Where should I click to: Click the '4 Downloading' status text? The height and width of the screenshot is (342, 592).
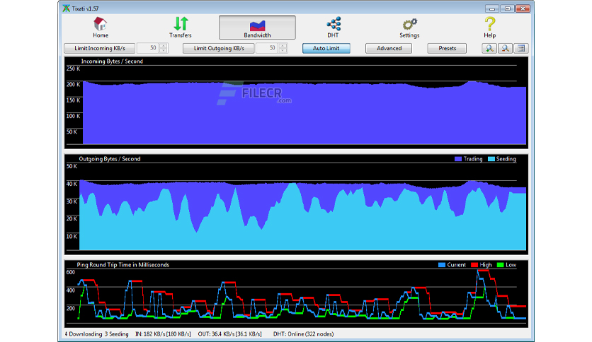(x=84, y=334)
